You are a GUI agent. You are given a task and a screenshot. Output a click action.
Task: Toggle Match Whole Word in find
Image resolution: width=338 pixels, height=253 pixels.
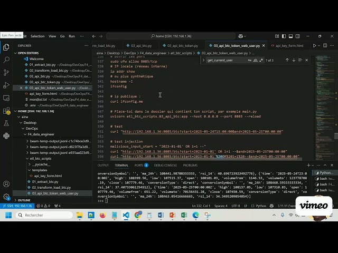click(256, 60)
